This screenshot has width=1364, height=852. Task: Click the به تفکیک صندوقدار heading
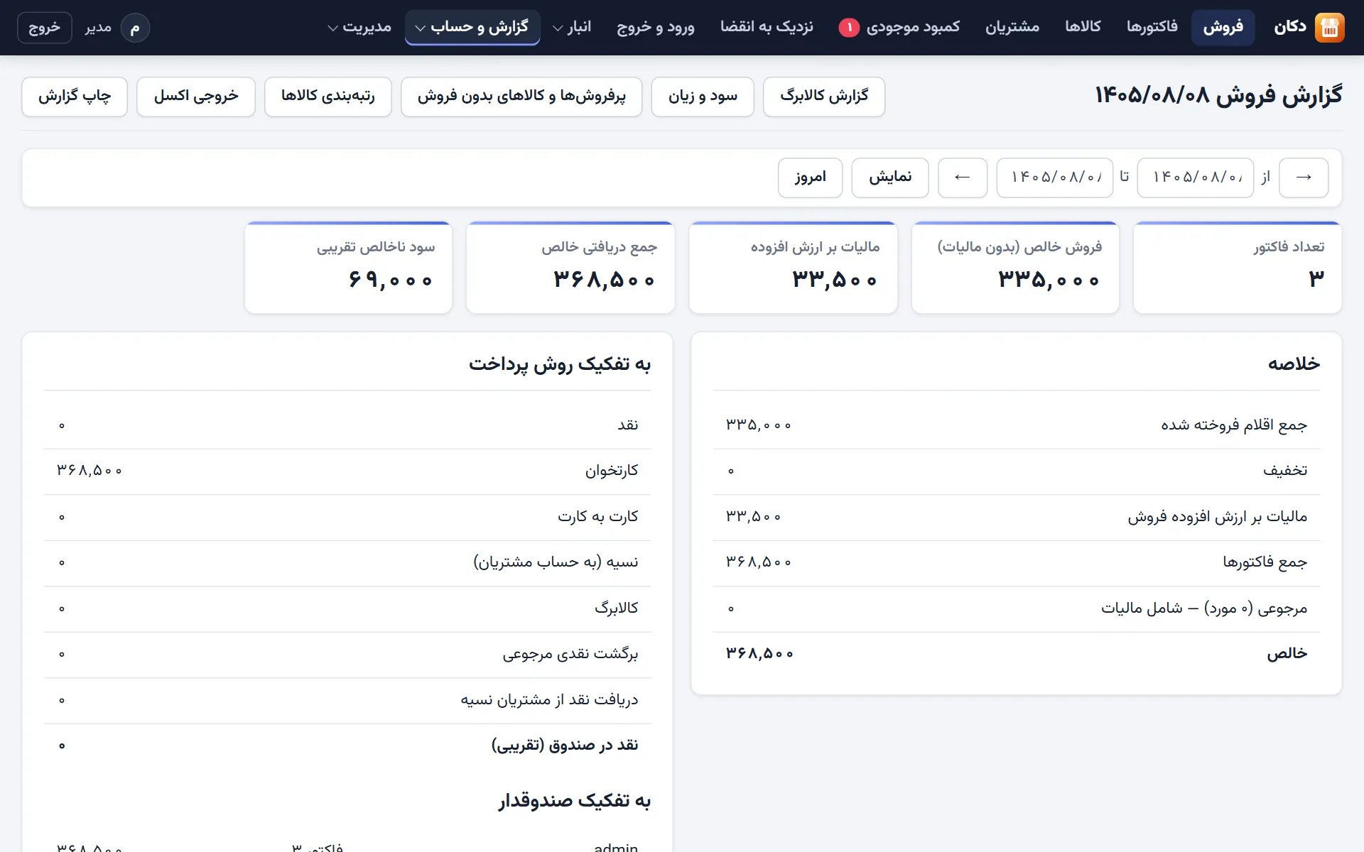(x=574, y=801)
